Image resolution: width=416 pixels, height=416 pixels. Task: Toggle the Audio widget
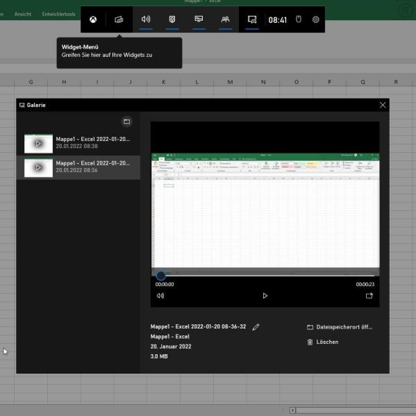146,19
